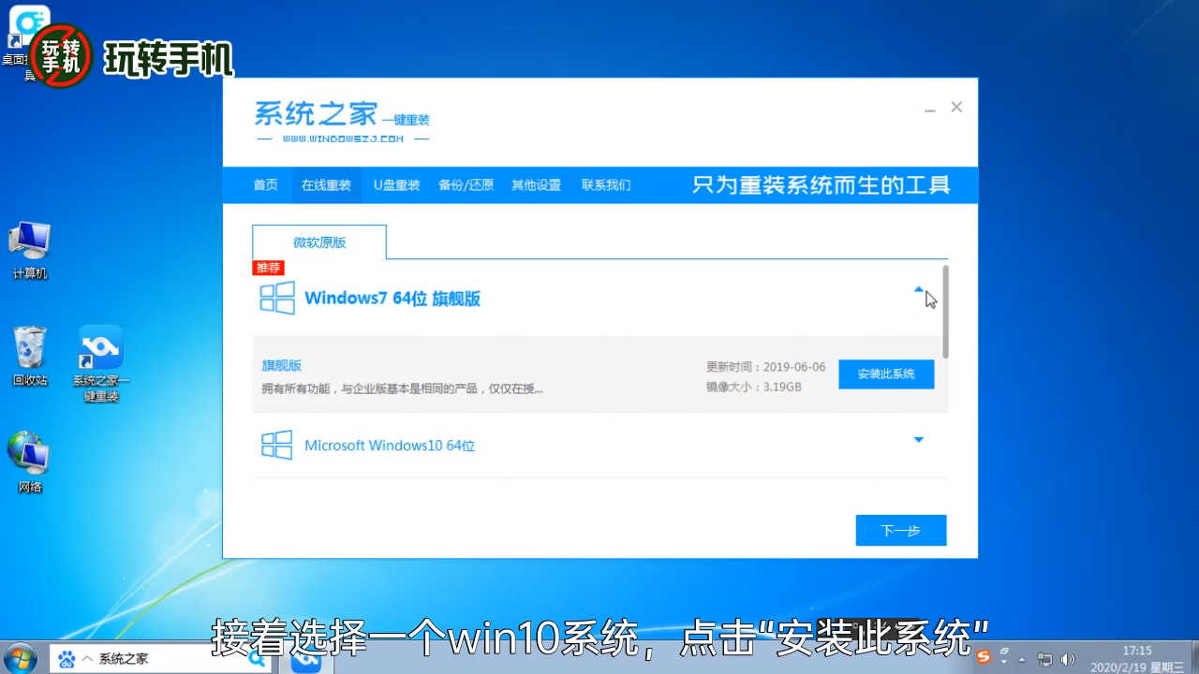The width and height of the screenshot is (1199, 674).
Task: Click the Microsoft Windows10 64位 title
Action: pos(390,446)
